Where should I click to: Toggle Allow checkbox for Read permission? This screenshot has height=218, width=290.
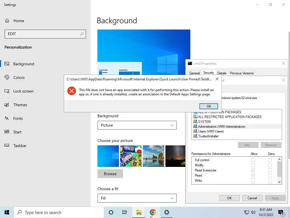[253, 175]
